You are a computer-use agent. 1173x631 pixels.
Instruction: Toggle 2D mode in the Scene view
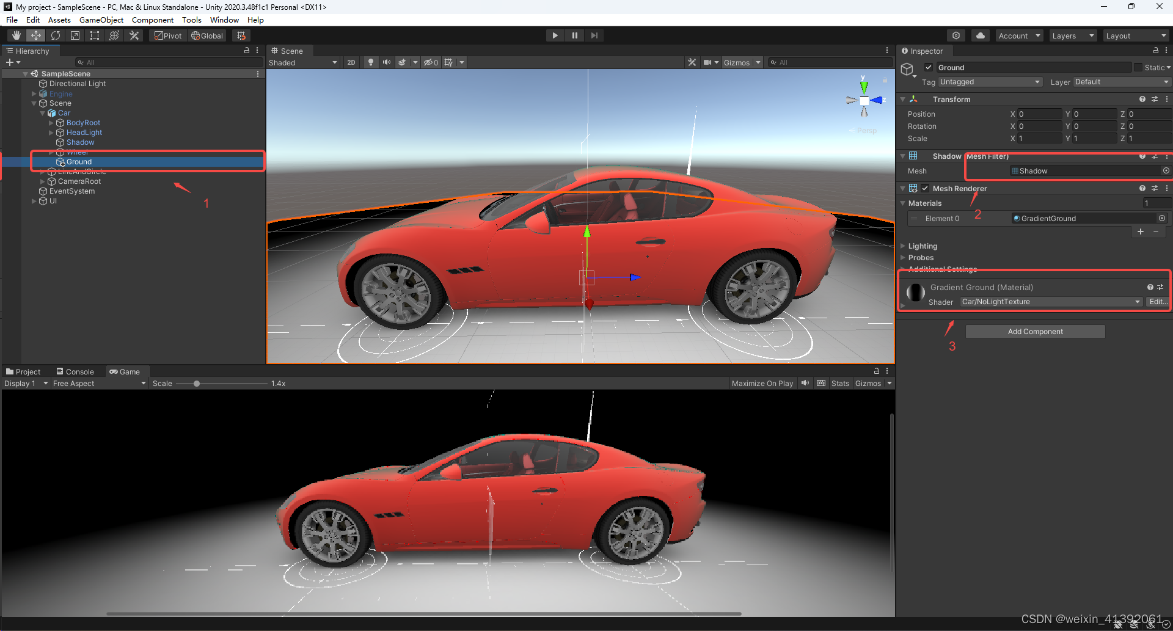[351, 62]
